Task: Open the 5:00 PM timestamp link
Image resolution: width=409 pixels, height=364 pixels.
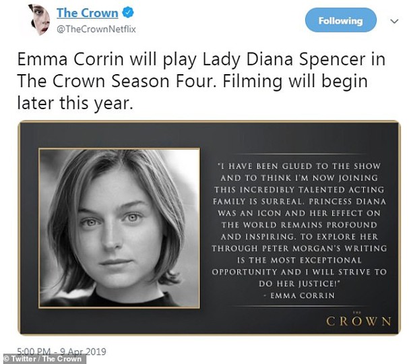Action: (x=34, y=352)
